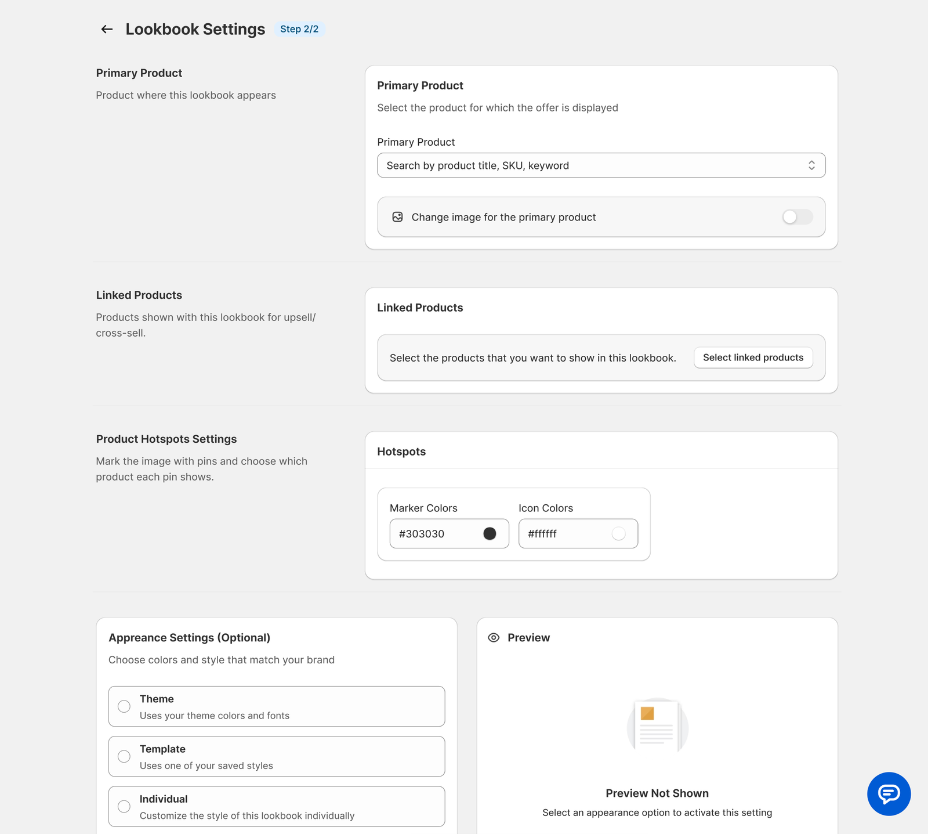Screen dimensions: 928x834
Task: Click the eye icon next to Preview
Action: click(x=494, y=638)
